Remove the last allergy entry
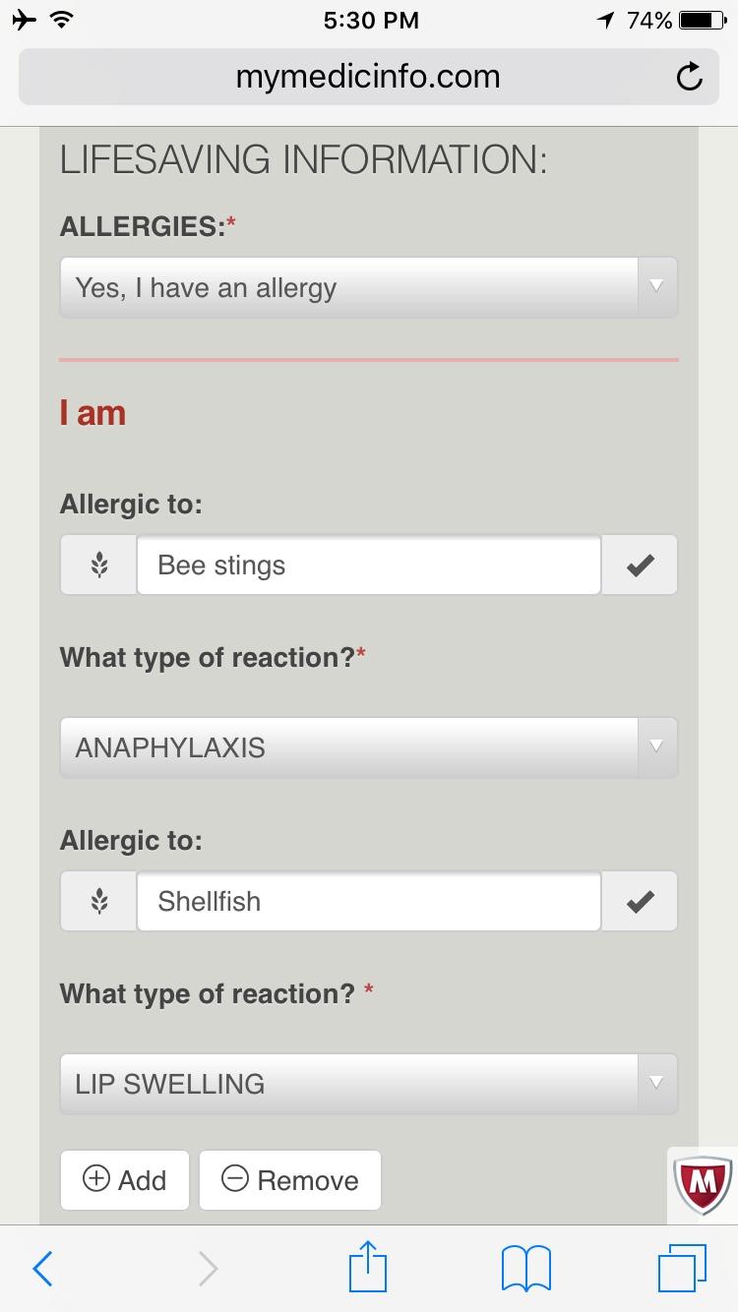The height and width of the screenshot is (1312, 738). point(290,1179)
